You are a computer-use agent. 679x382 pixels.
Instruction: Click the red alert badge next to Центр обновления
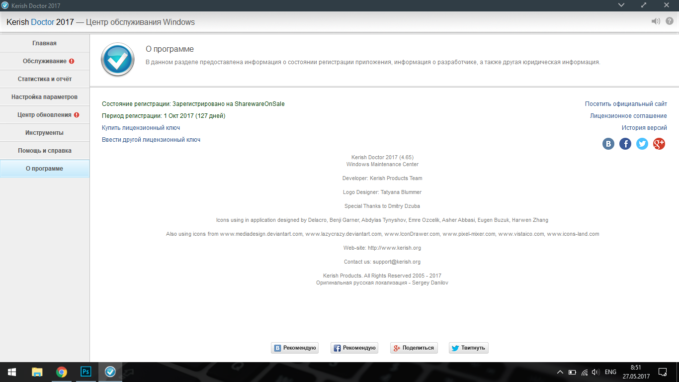pos(77,115)
